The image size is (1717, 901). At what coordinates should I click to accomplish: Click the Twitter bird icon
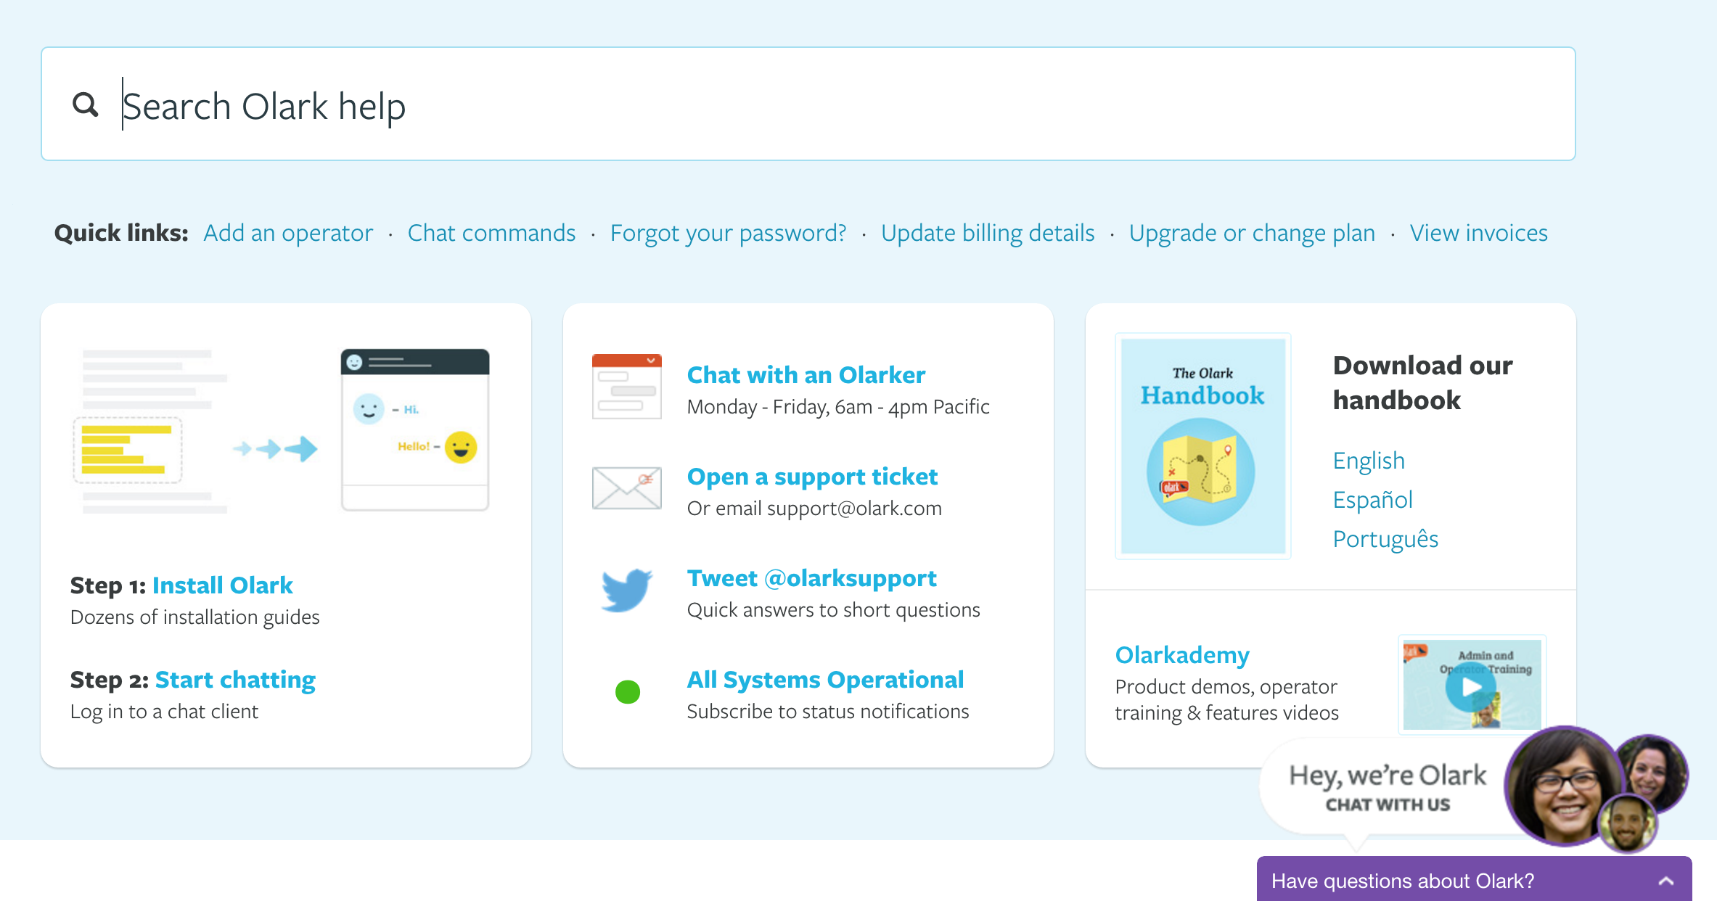[626, 589]
